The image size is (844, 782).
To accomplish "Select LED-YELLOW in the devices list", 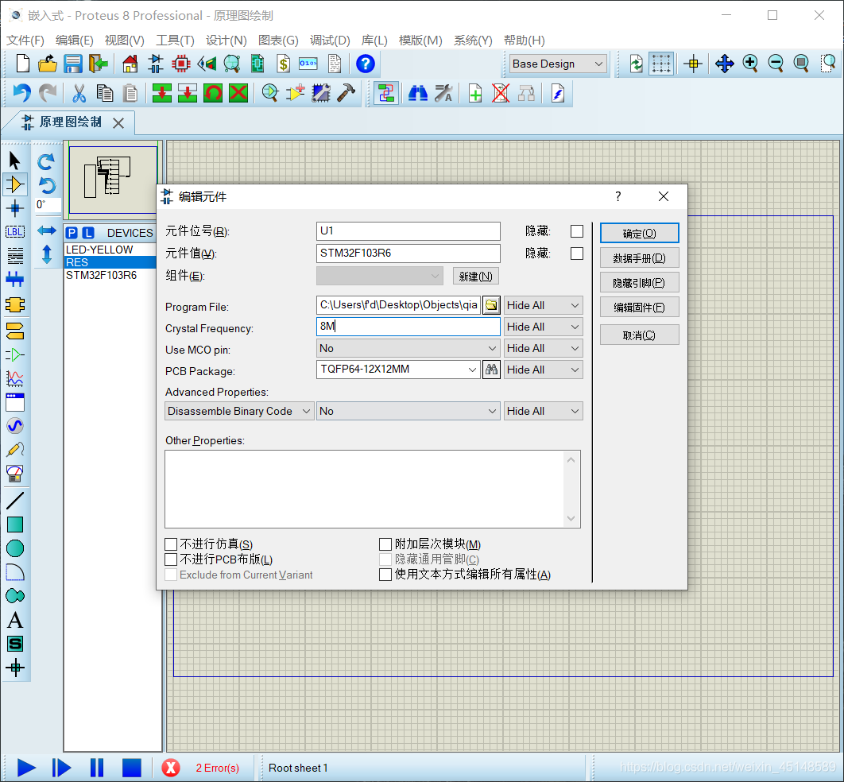I will 99,250.
